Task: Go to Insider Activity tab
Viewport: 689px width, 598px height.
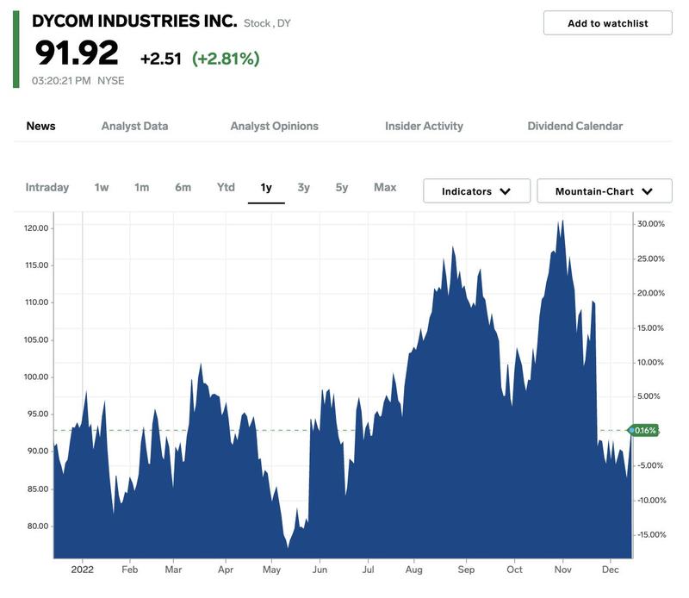Action: click(x=424, y=126)
